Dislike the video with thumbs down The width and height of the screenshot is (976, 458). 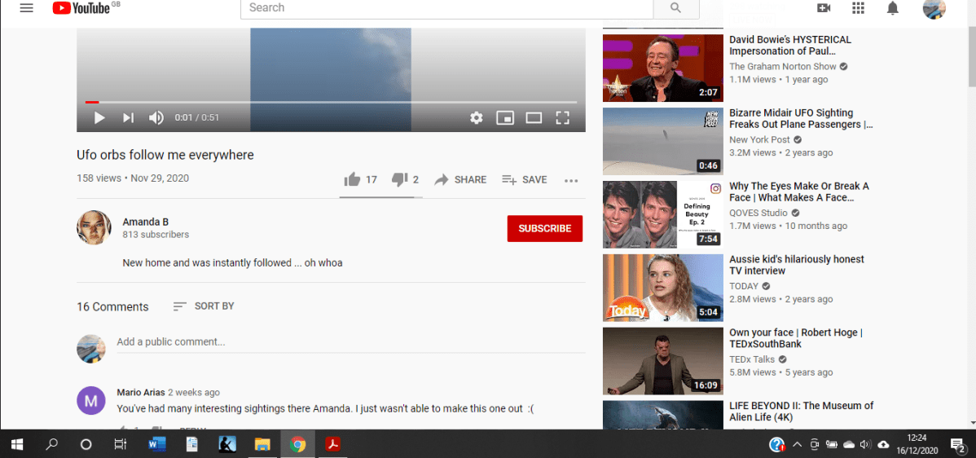click(x=399, y=179)
